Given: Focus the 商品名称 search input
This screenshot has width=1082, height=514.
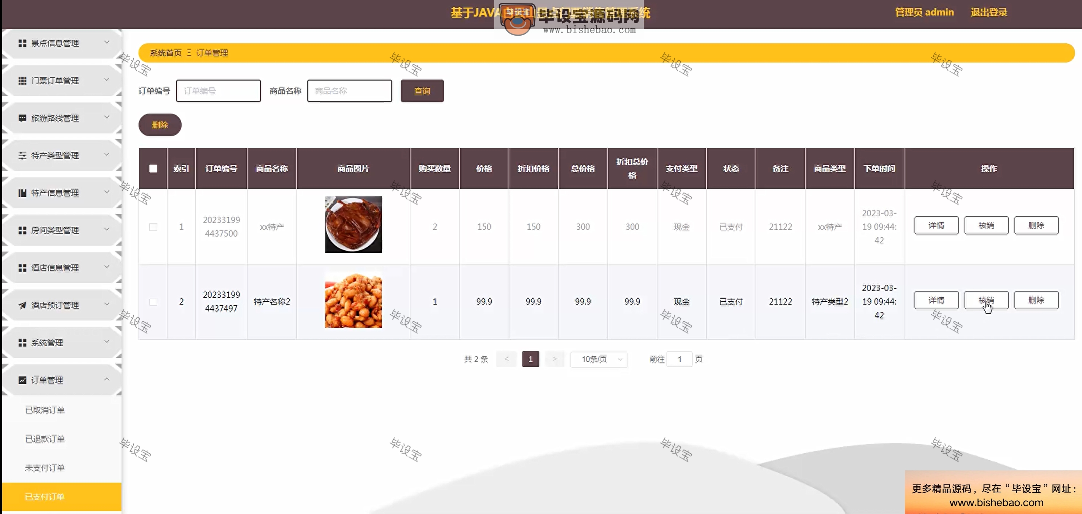Looking at the screenshot, I should 350,91.
